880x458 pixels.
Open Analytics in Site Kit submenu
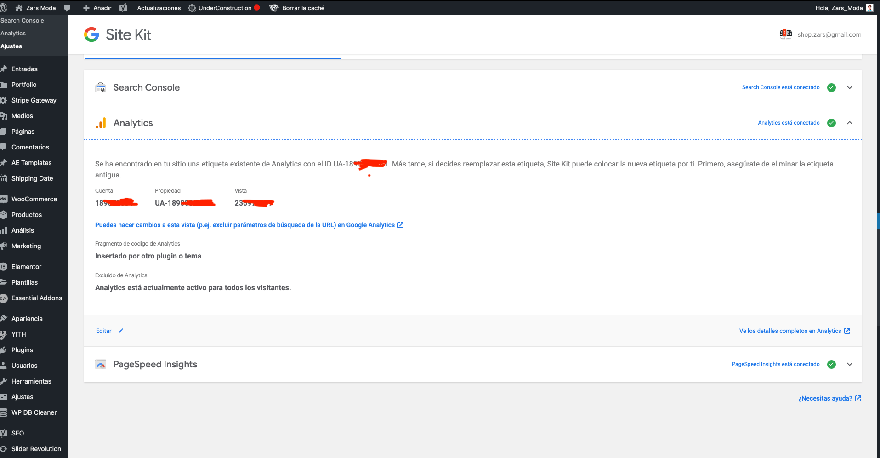pos(13,33)
